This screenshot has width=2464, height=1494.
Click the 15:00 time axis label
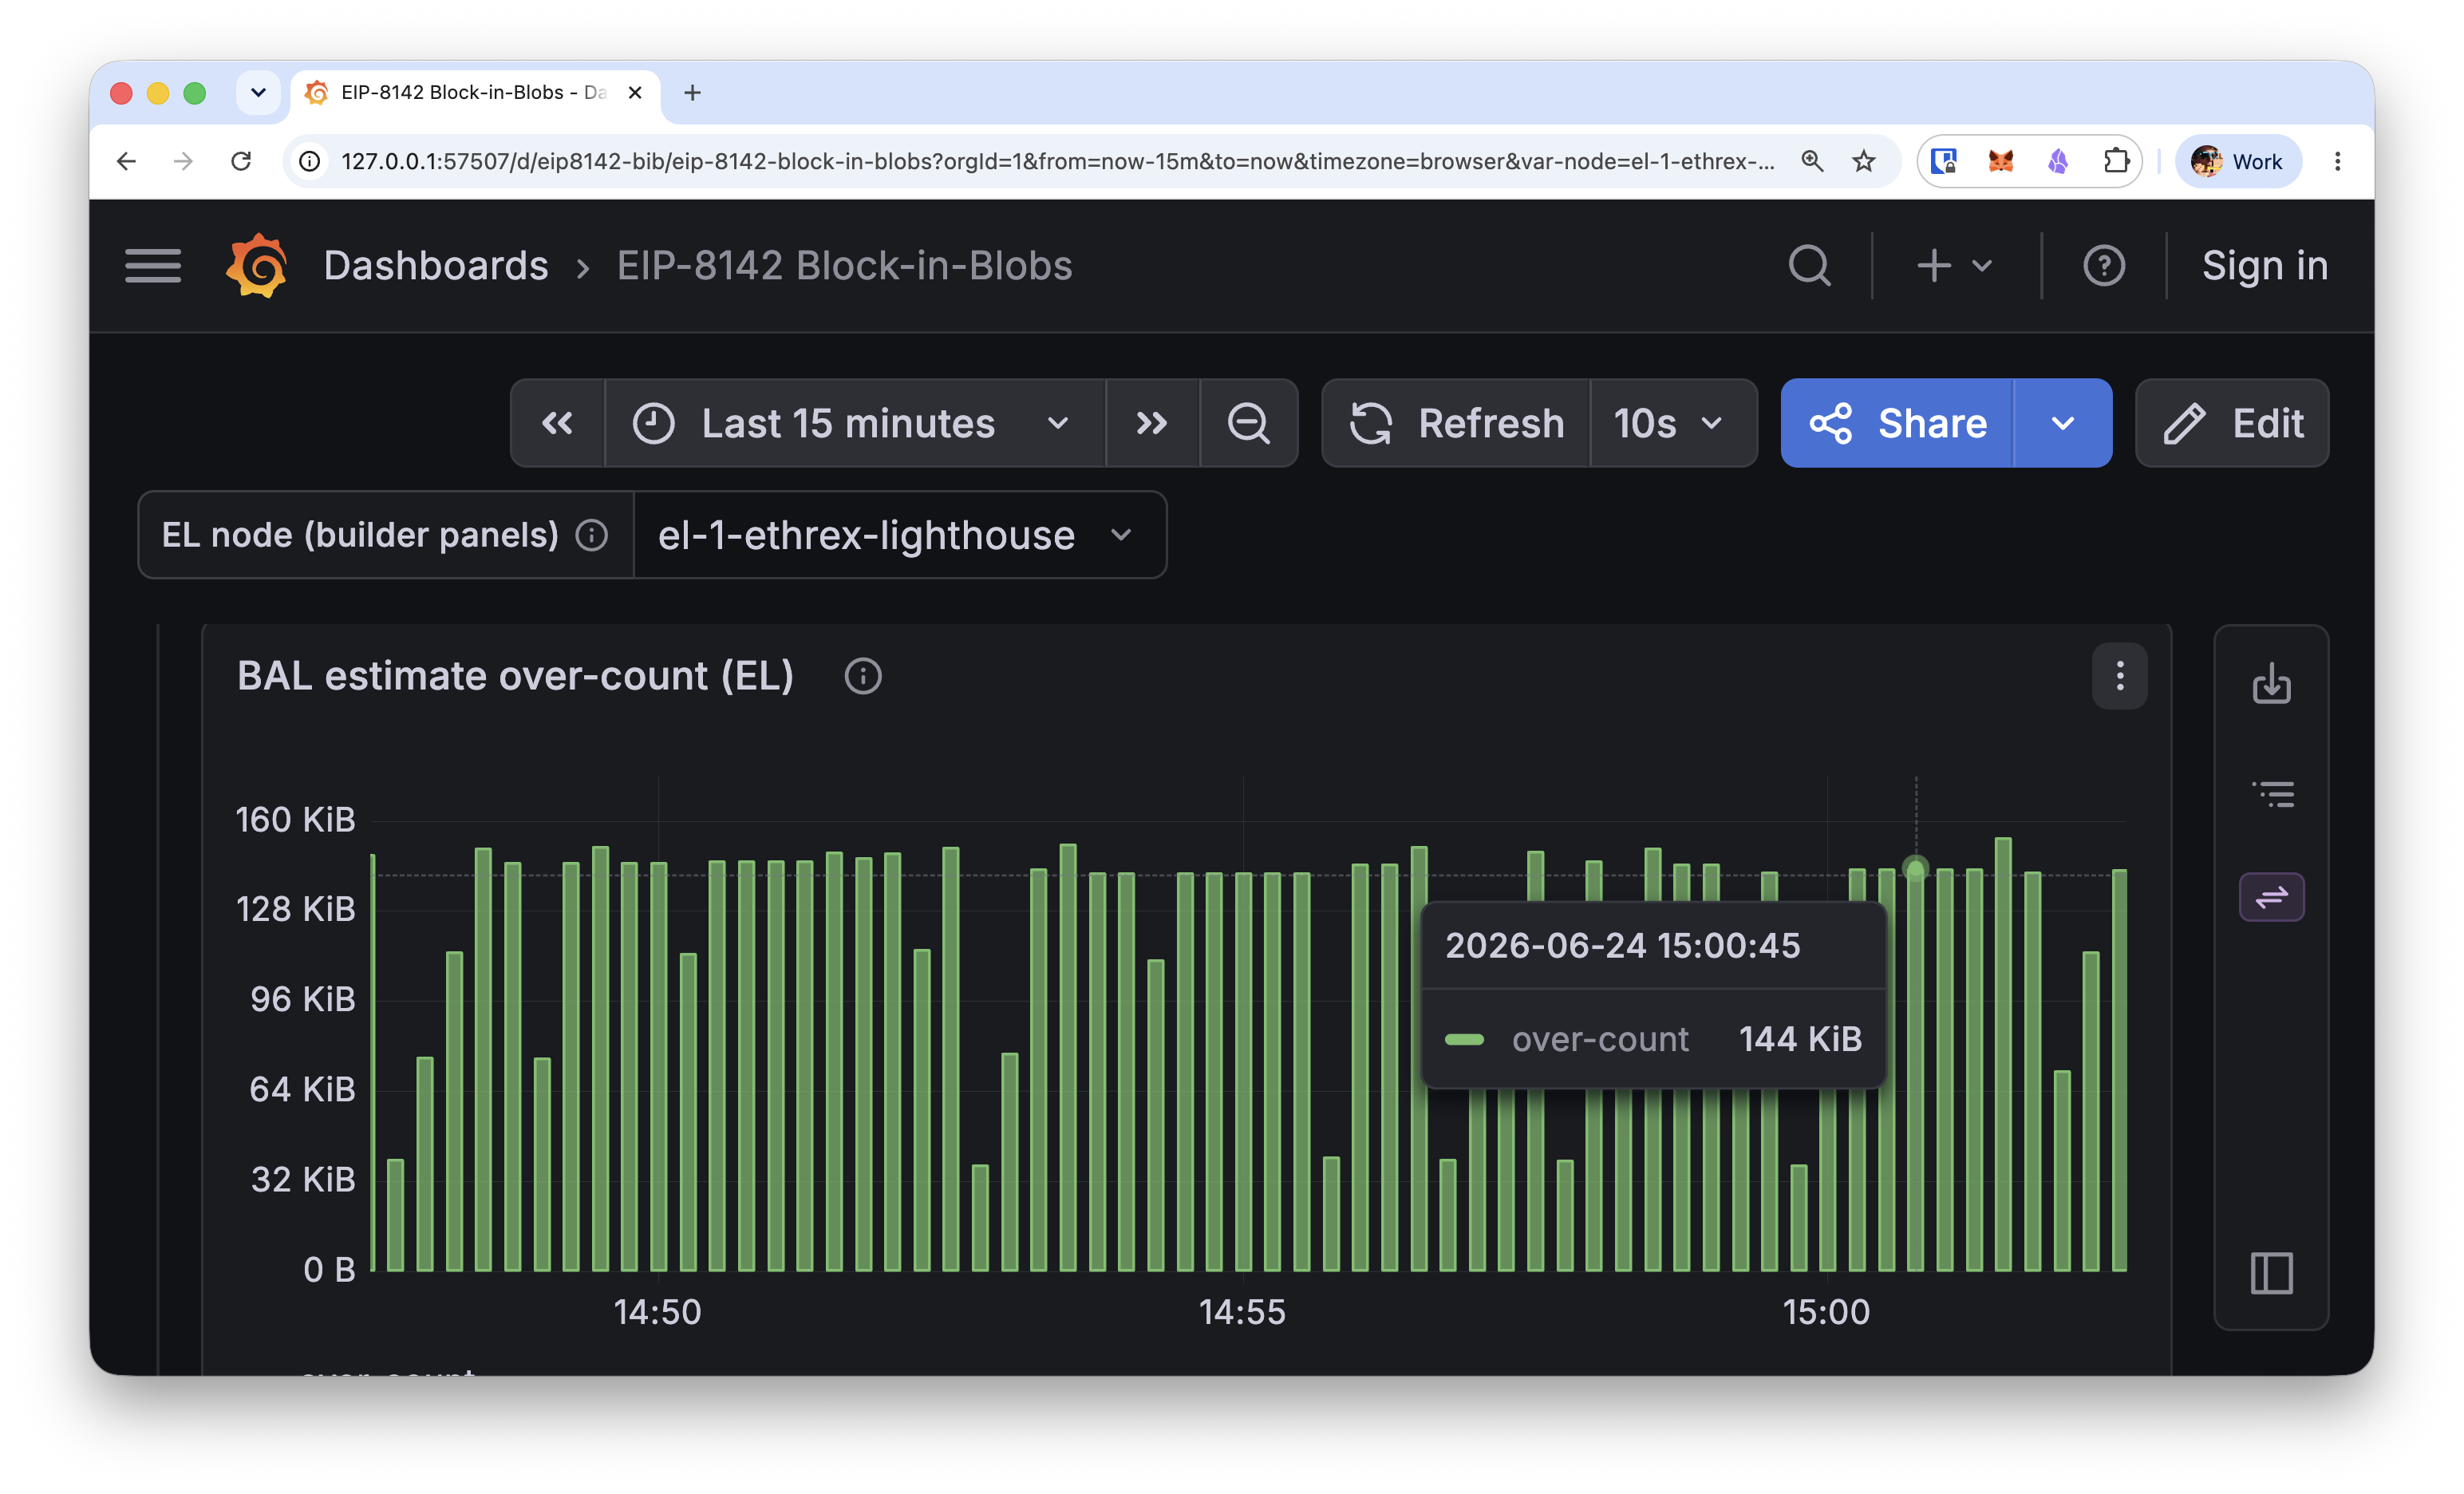(1826, 1311)
